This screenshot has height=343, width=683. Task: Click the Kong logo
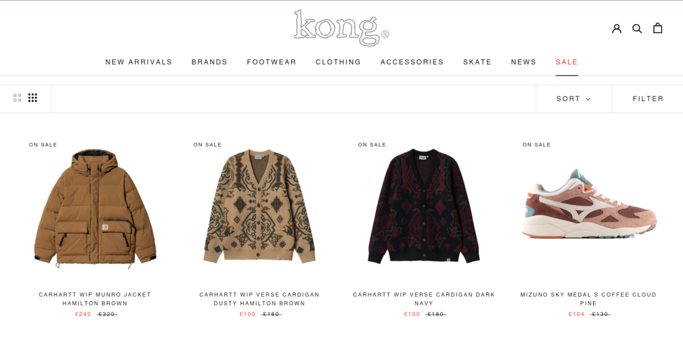tap(341, 28)
